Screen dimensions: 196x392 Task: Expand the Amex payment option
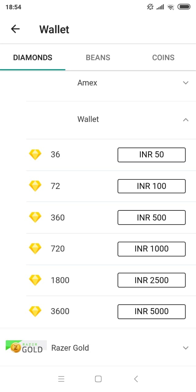coord(185,83)
